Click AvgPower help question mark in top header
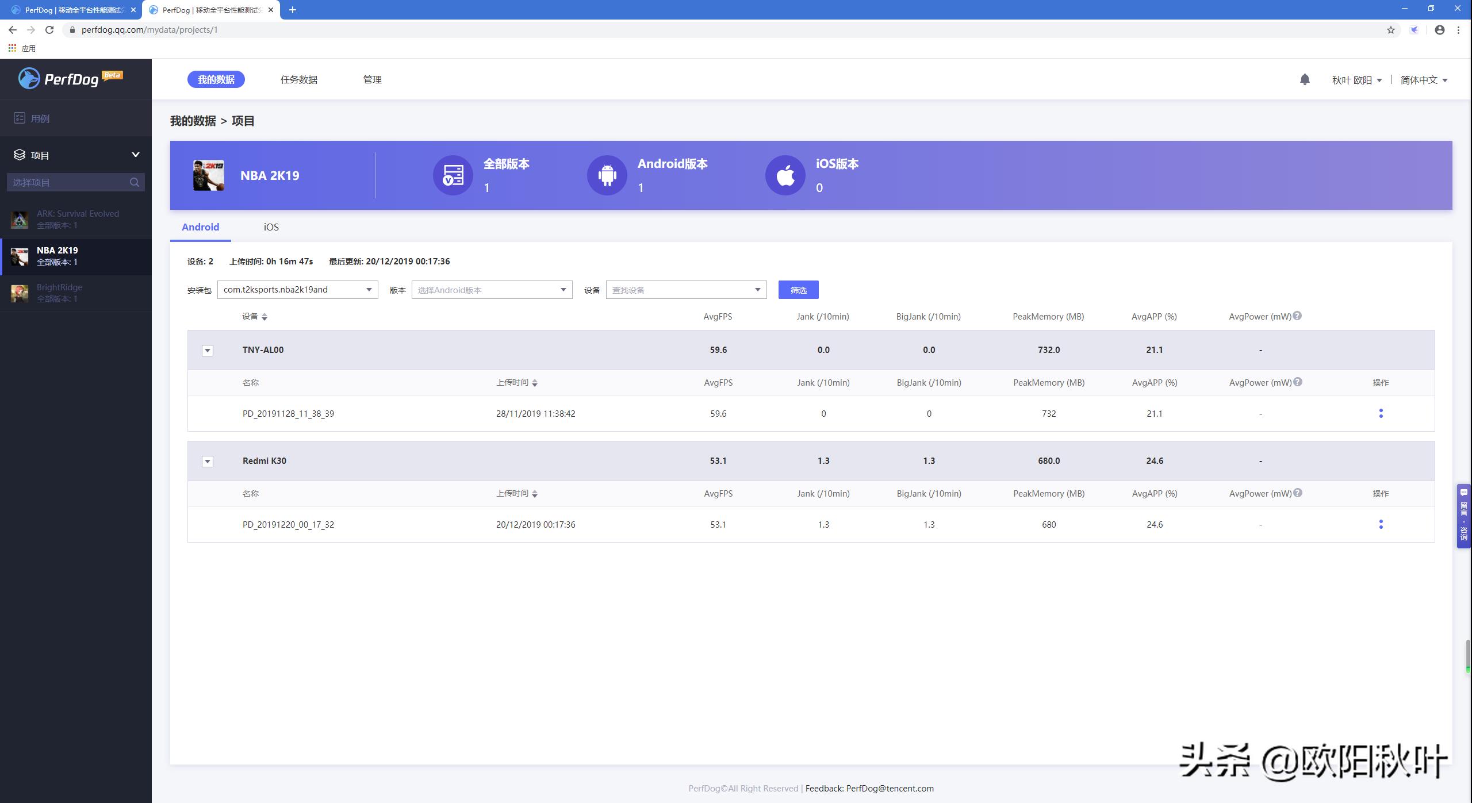Image resolution: width=1472 pixels, height=803 pixels. 1297,316
